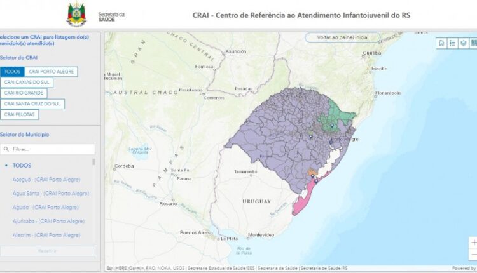This screenshot has width=477, height=273.
Task: Toggle the CRAI CAXIAS DO SUL filter
Action: coord(27,83)
